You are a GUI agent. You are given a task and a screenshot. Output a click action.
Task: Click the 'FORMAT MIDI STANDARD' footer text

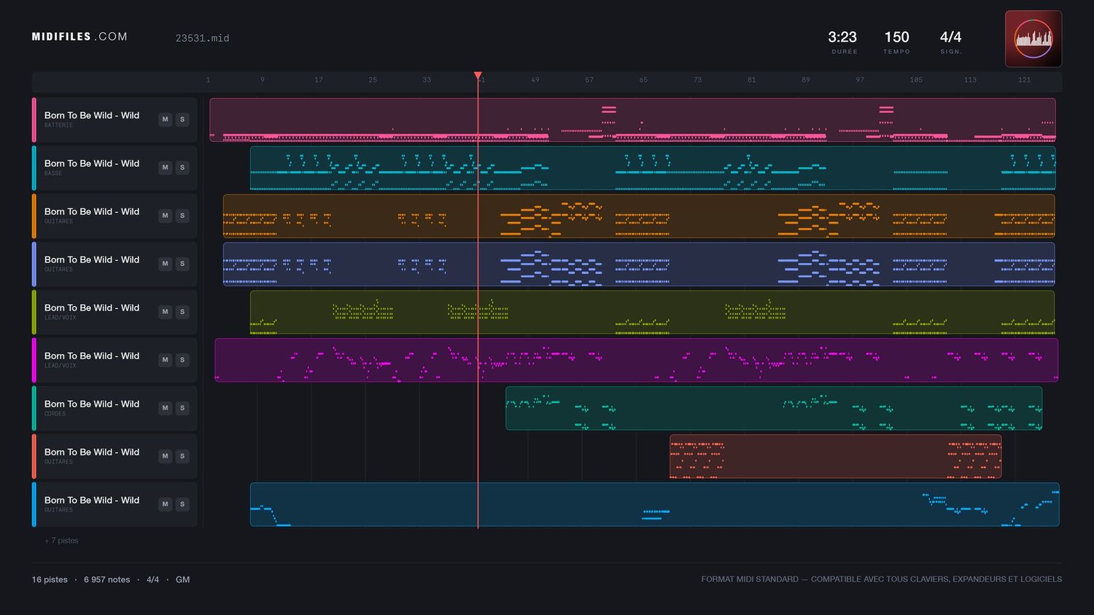[750, 579]
